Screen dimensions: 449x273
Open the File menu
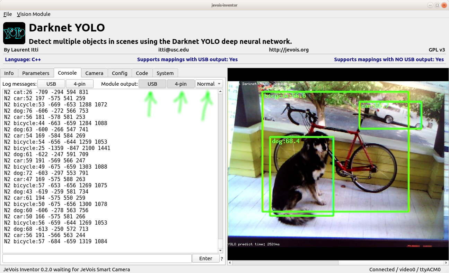[8, 14]
